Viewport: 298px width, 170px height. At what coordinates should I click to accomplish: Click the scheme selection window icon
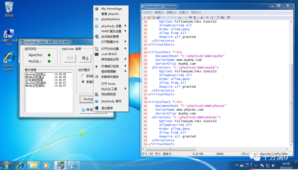218,17
